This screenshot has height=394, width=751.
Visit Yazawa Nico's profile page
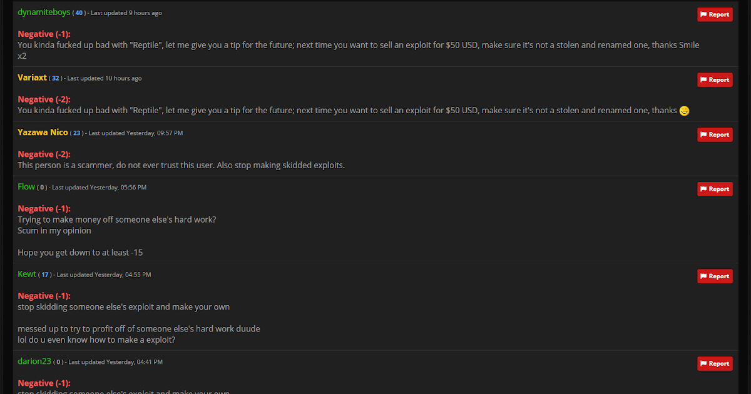click(x=43, y=133)
